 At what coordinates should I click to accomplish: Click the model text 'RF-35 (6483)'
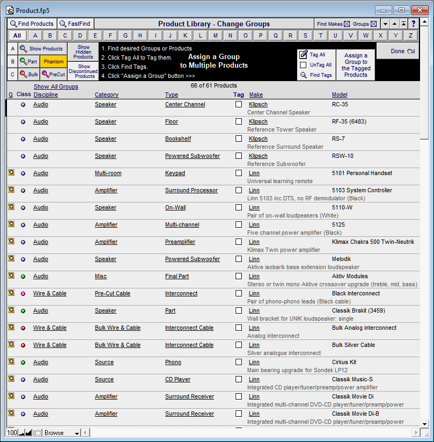[349, 121]
